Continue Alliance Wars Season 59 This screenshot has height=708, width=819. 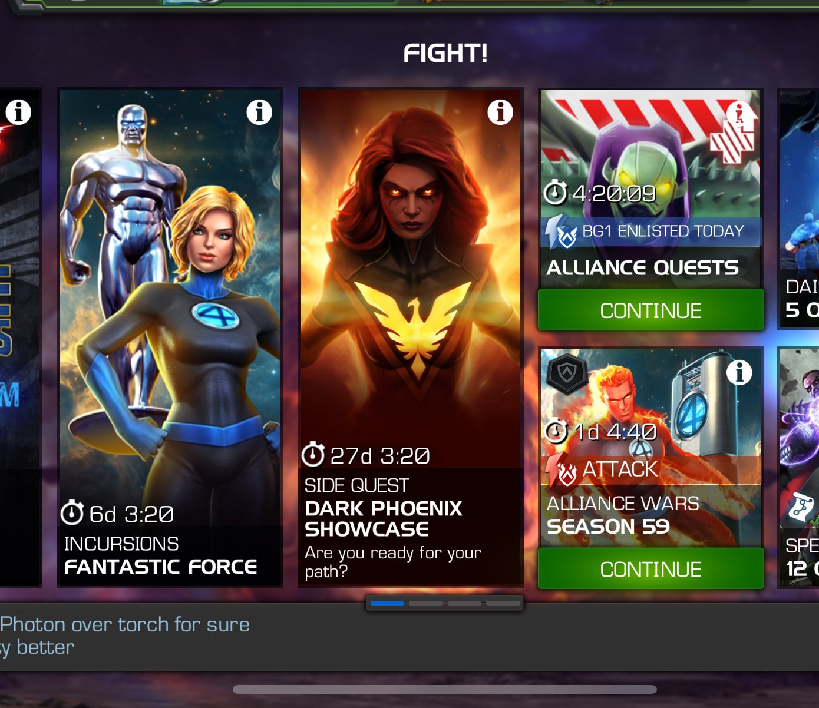tap(650, 569)
